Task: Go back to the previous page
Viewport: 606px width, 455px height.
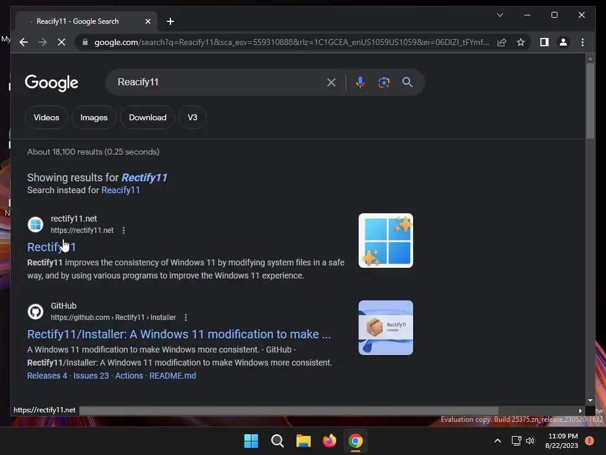Action: coord(24,42)
